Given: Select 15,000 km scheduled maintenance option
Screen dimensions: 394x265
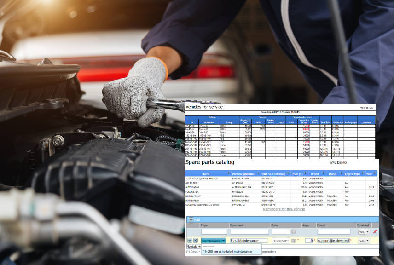Looking at the screenshot, I should pos(227,252).
